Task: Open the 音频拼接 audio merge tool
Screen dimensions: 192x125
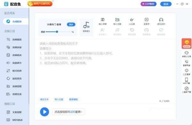Action: point(14,47)
